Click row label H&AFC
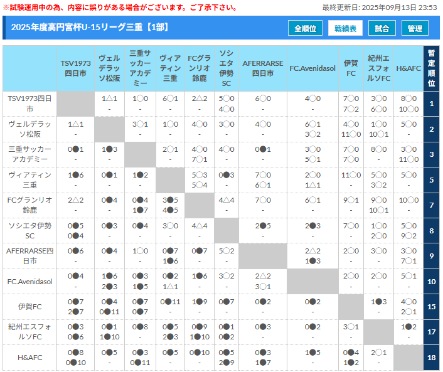The width and height of the screenshot is (443, 372). [29, 358]
